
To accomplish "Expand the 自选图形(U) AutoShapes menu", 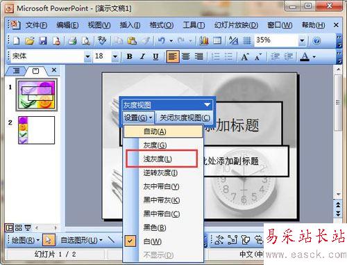I will pos(81,240).
